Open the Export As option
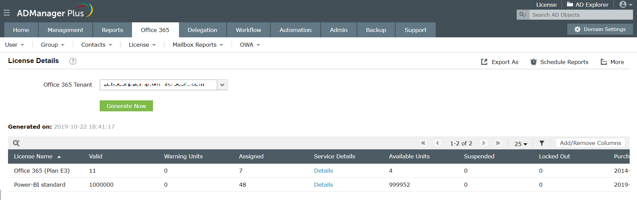637x200 pixels. pyautogui.click(x=500, y=62)
